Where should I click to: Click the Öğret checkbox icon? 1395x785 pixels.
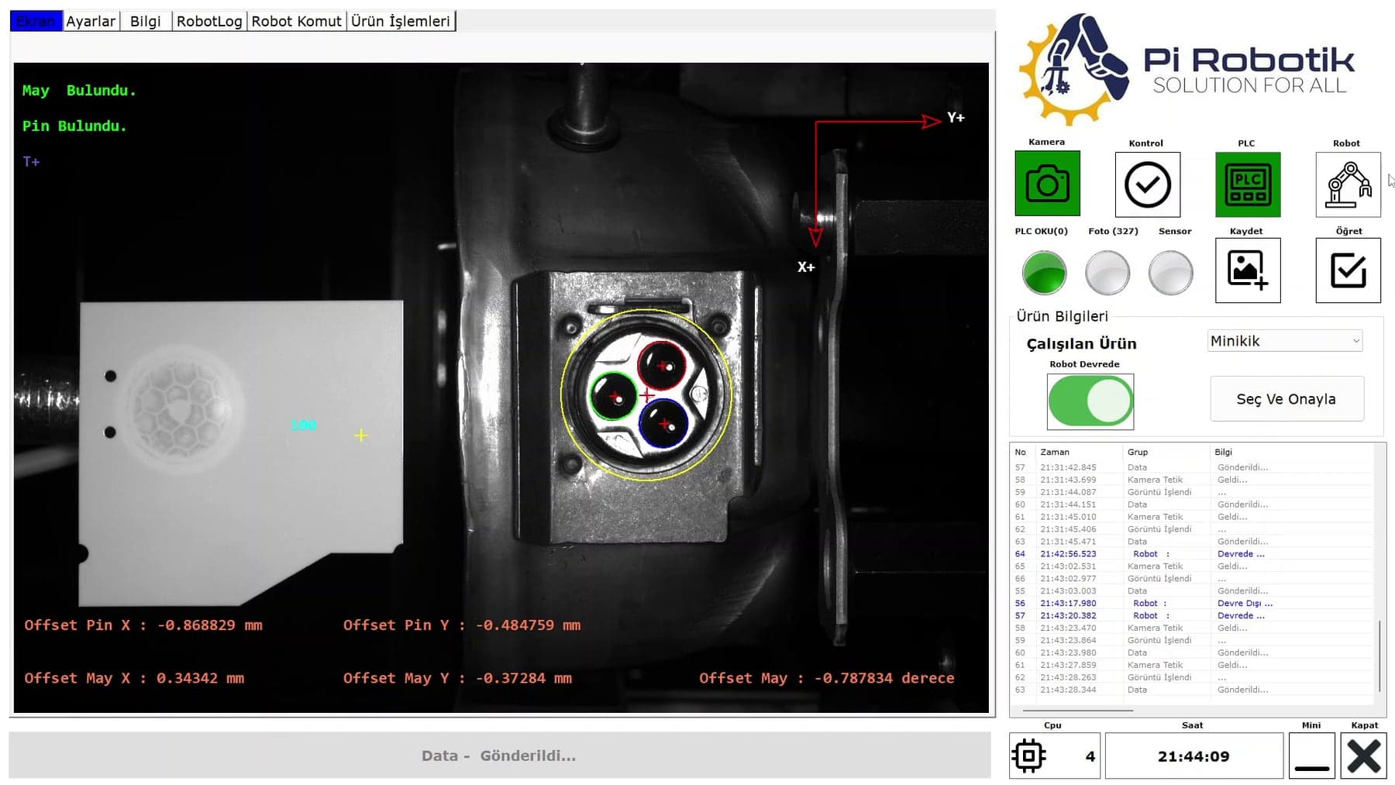[x=1348, y=270]
